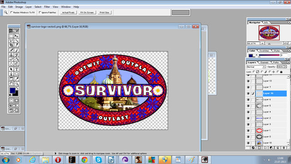Viewport: 291px width, 164px height.
Task: Select the Crop tool
Action: 11,45
